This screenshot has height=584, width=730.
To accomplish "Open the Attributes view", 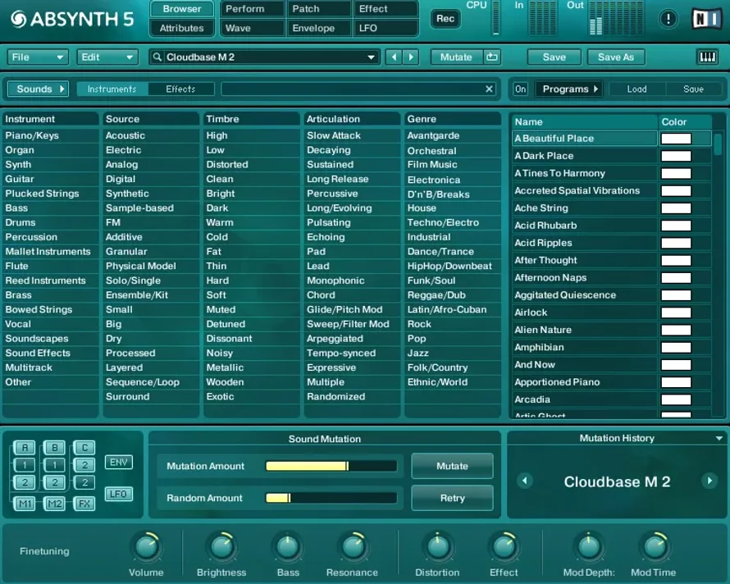I will [x=181, y=27].
